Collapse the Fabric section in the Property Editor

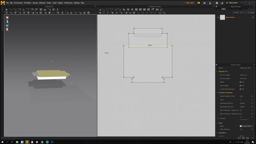pos(217,123)
